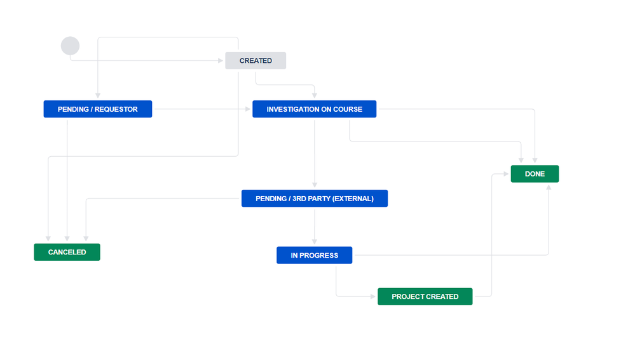Select the PENDING / REQUESTOR status
This screenshot has width=635, height=344.
(x=97, y=109)
